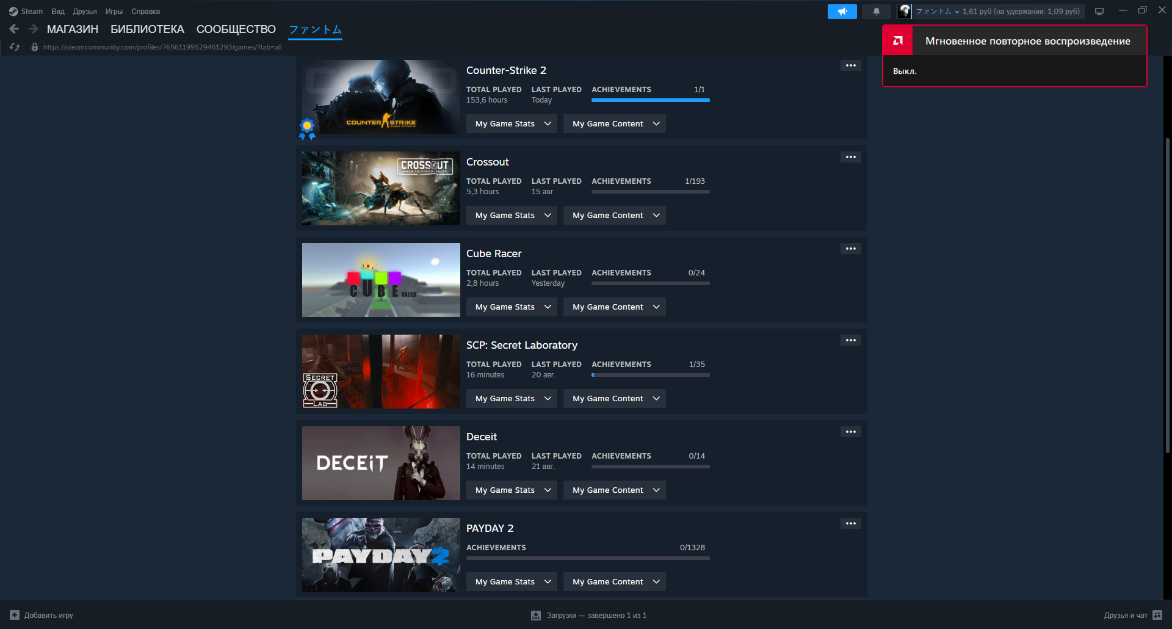
Task: Click the Deceit game thumbnail
Action: click(381, 463)
